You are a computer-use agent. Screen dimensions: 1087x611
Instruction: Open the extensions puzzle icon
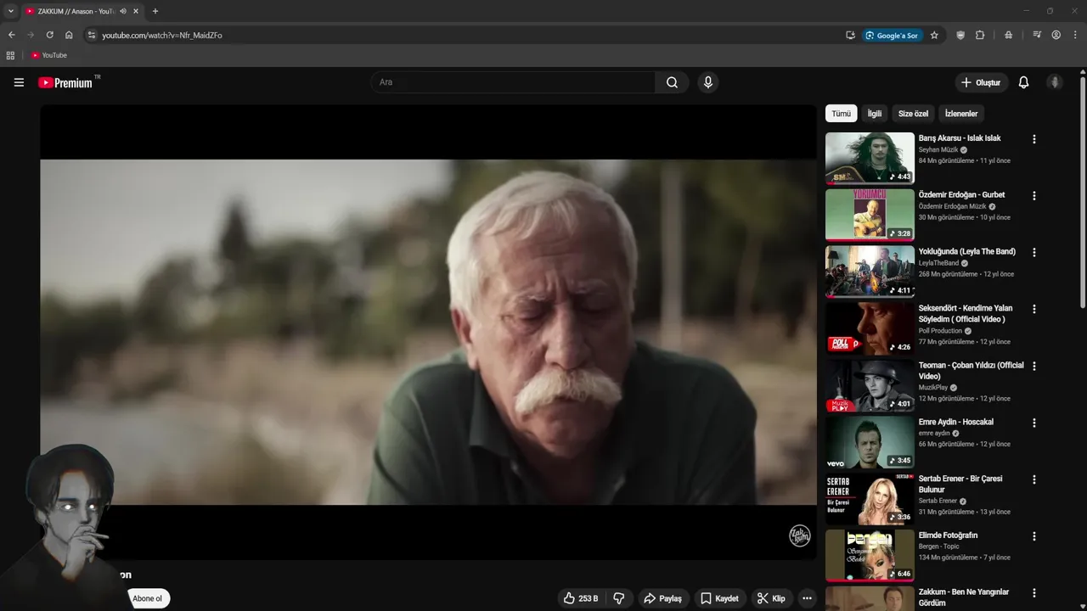(980, 35)
